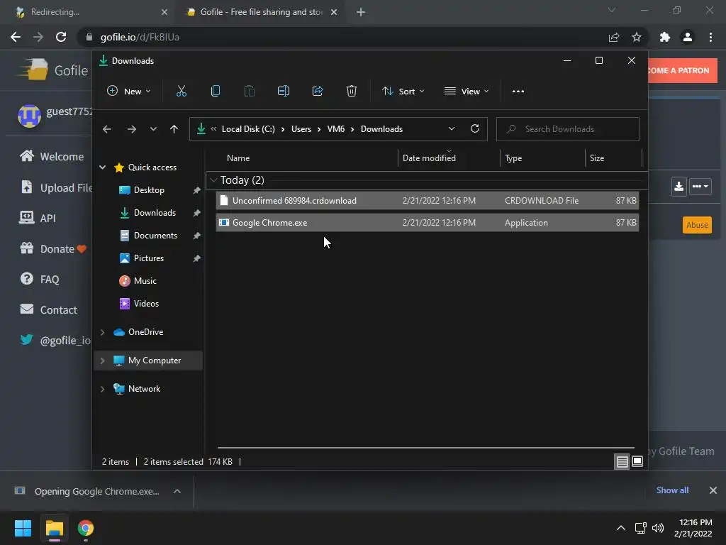Select Unconfirmed 689984.crdownload file
This screenshot has height=545, width=726.
coord(427,201)
